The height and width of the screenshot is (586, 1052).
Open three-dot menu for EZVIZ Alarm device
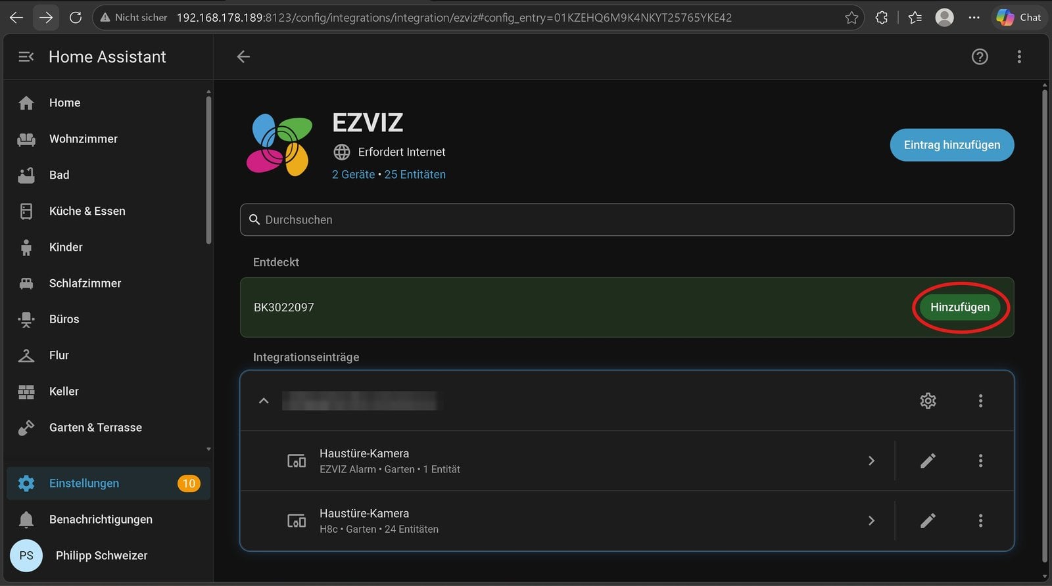coord(980,461)
